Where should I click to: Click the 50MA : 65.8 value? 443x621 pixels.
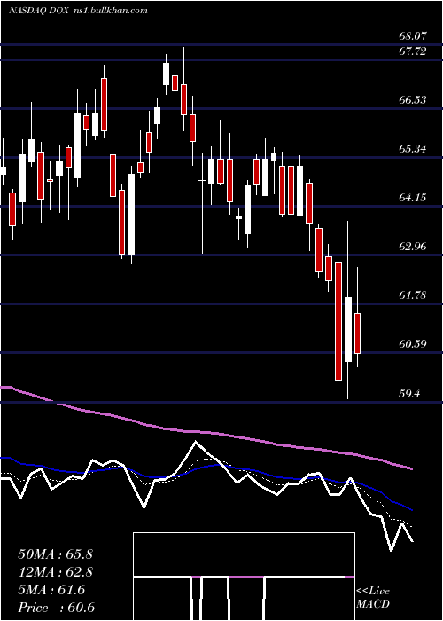(x=55, y=554)
